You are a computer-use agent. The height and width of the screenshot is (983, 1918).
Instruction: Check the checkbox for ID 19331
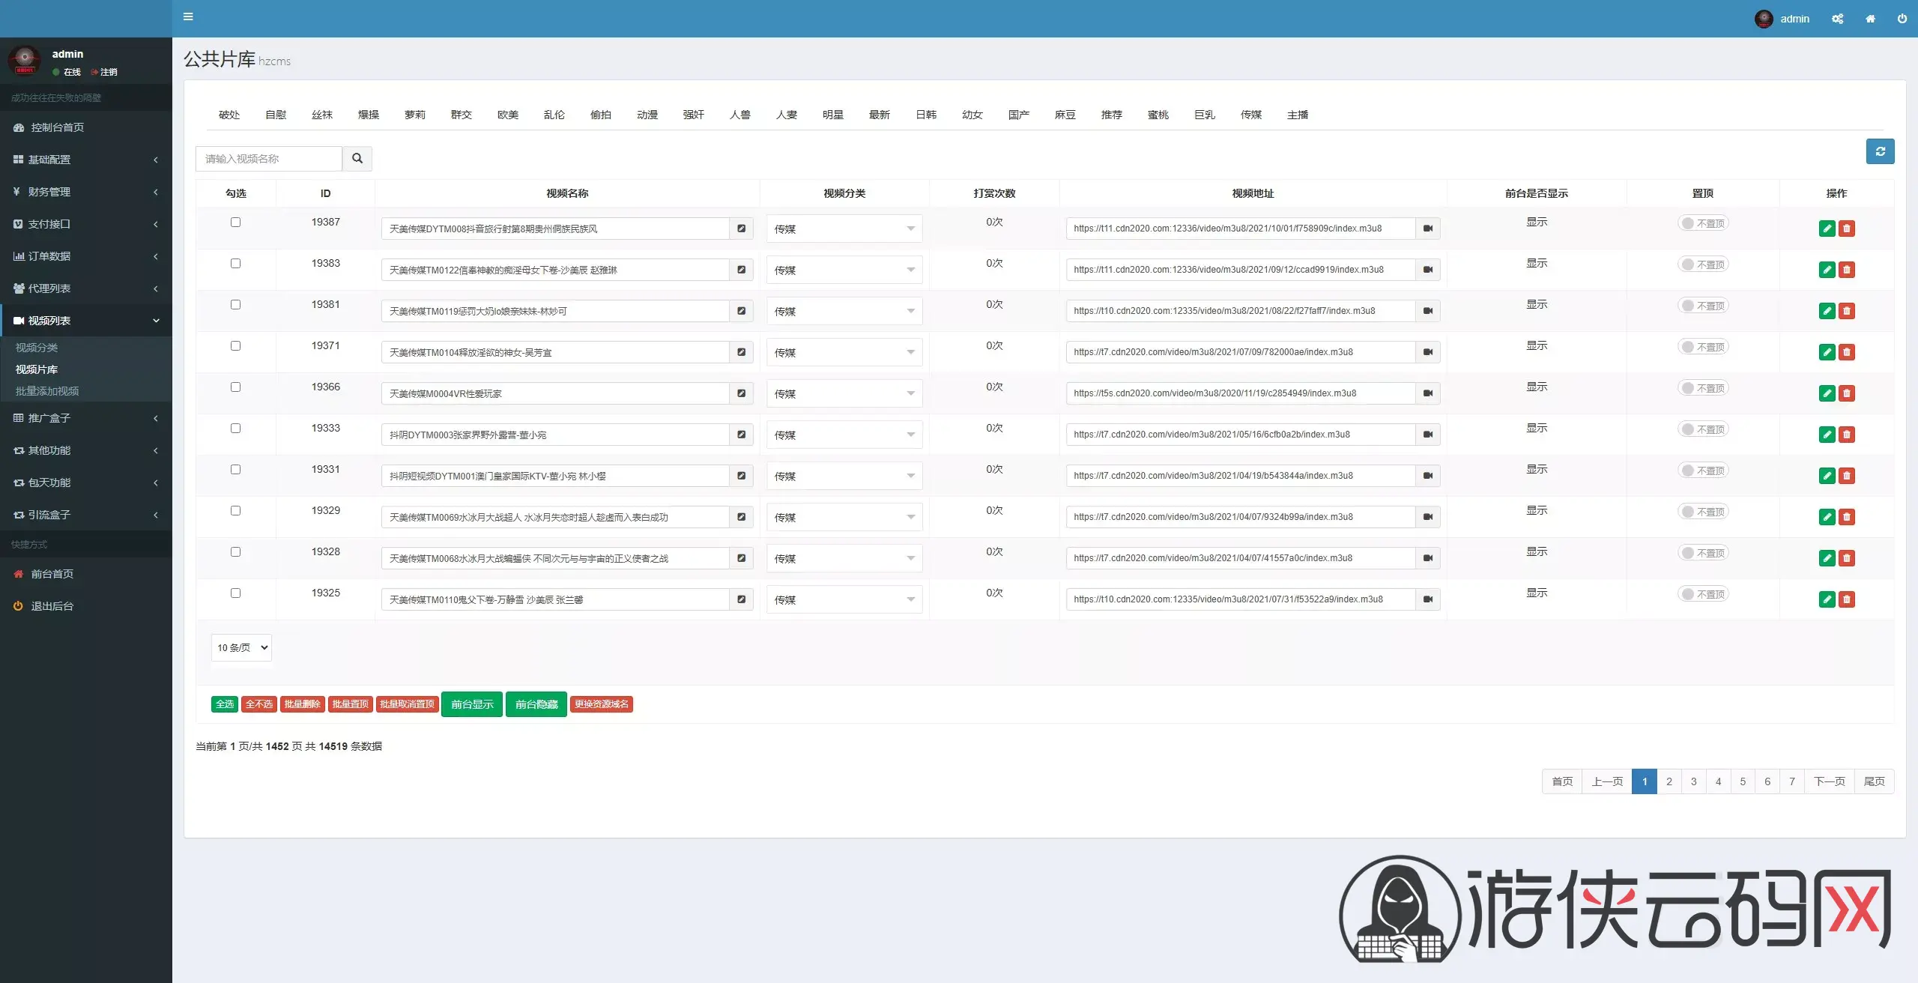(x=235, y=470)
